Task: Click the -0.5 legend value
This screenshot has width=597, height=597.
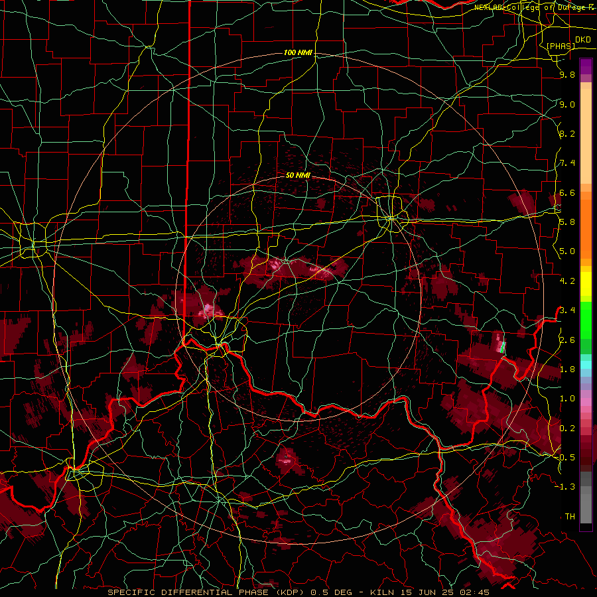Action: click(x=566, y=458)
